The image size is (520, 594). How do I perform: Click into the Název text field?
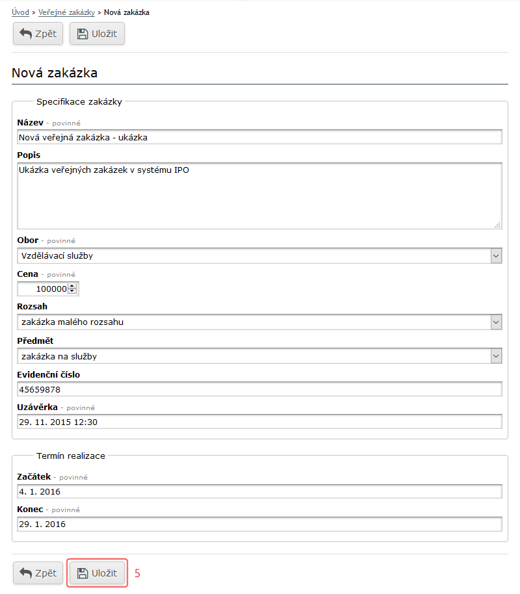point(259,137)
